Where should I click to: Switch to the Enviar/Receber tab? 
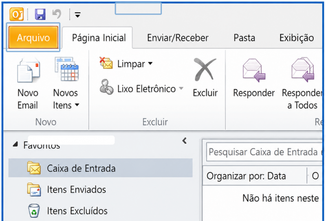coord(178,38)
